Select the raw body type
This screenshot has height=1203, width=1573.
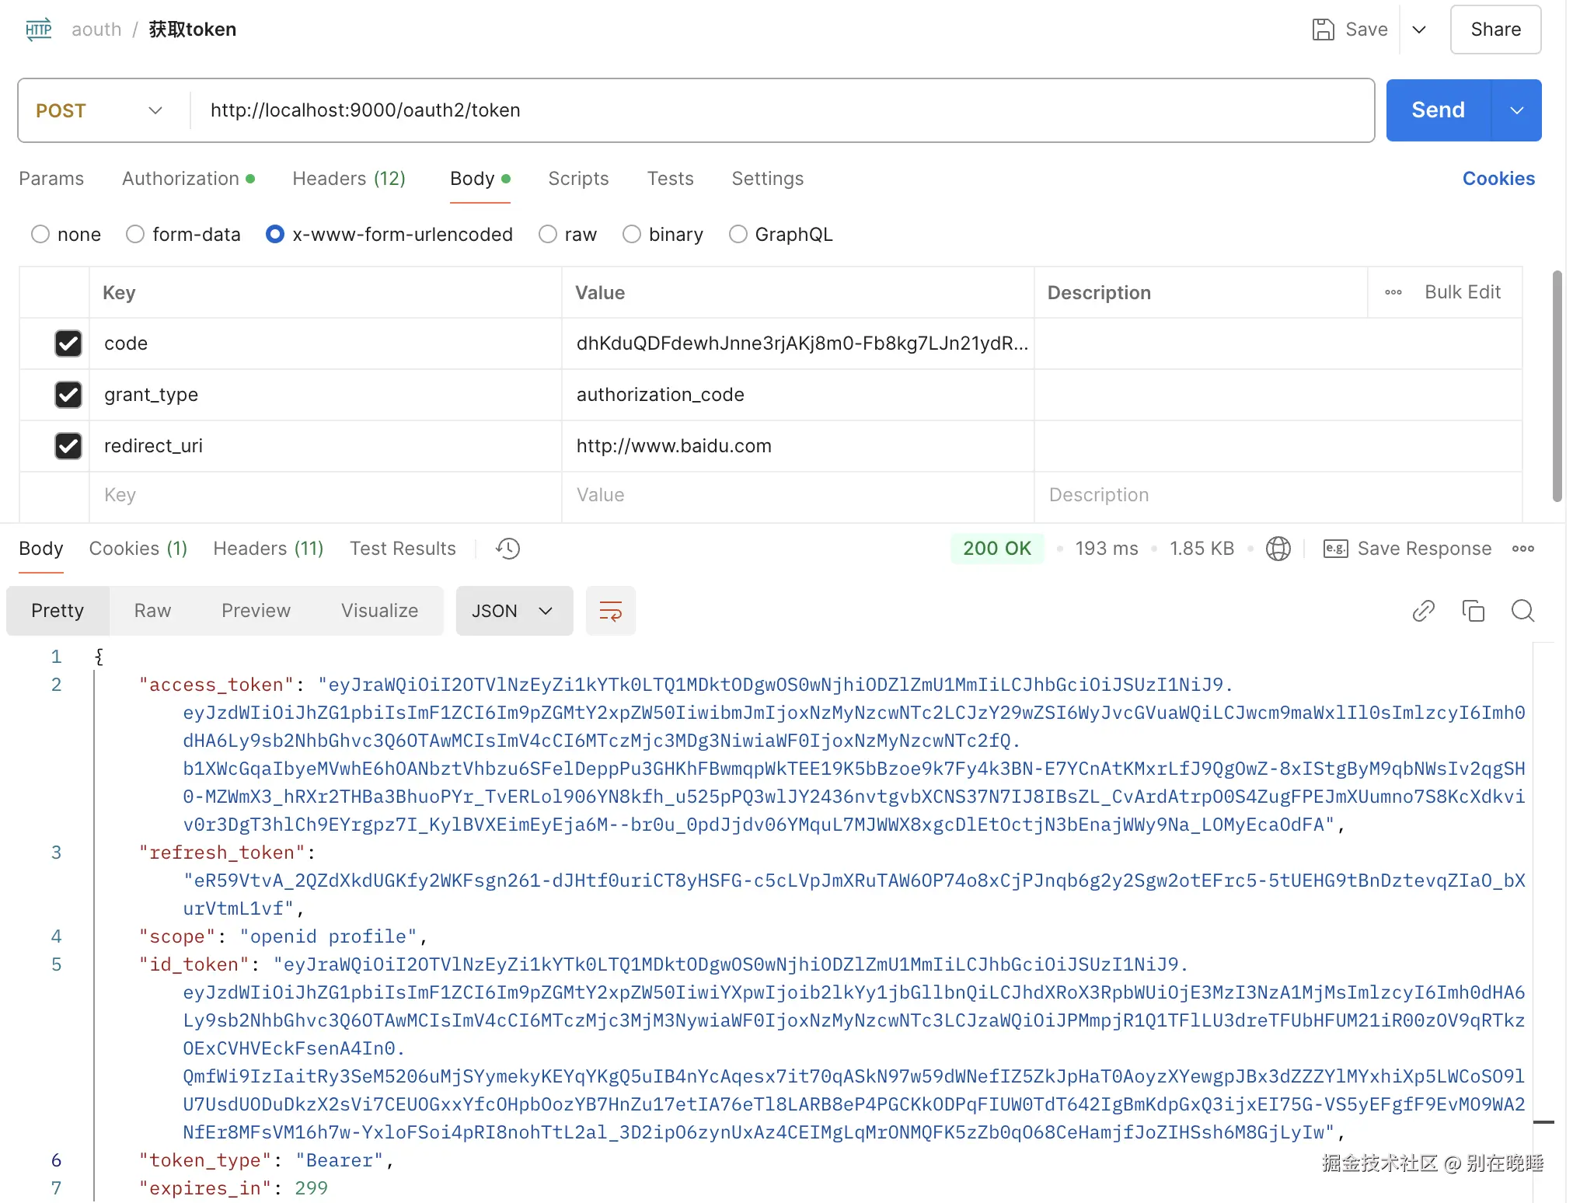[549, 235]
